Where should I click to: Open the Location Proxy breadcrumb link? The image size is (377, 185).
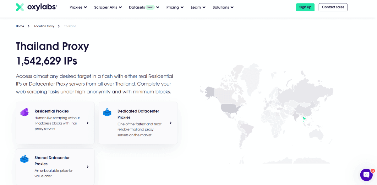pos(44,26)
